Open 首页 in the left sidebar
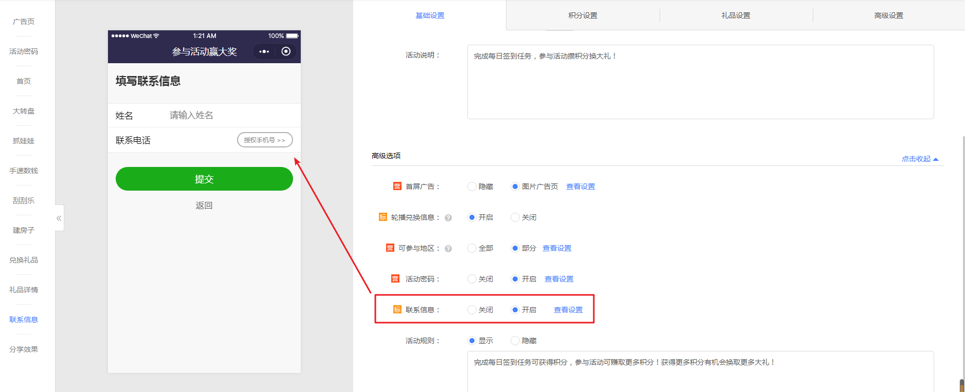 coord(24,81)
